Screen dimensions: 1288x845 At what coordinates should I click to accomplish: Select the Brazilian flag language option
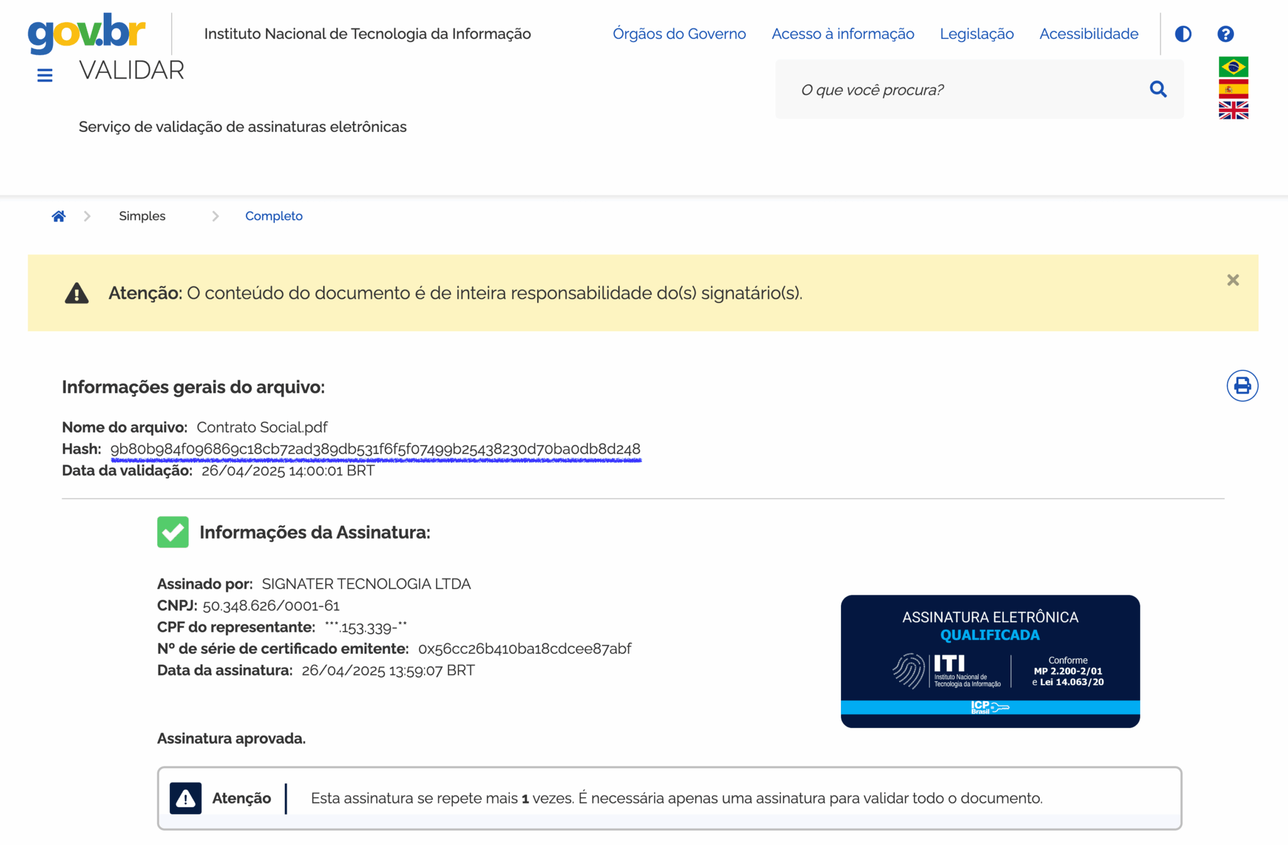pos(1233,65)
